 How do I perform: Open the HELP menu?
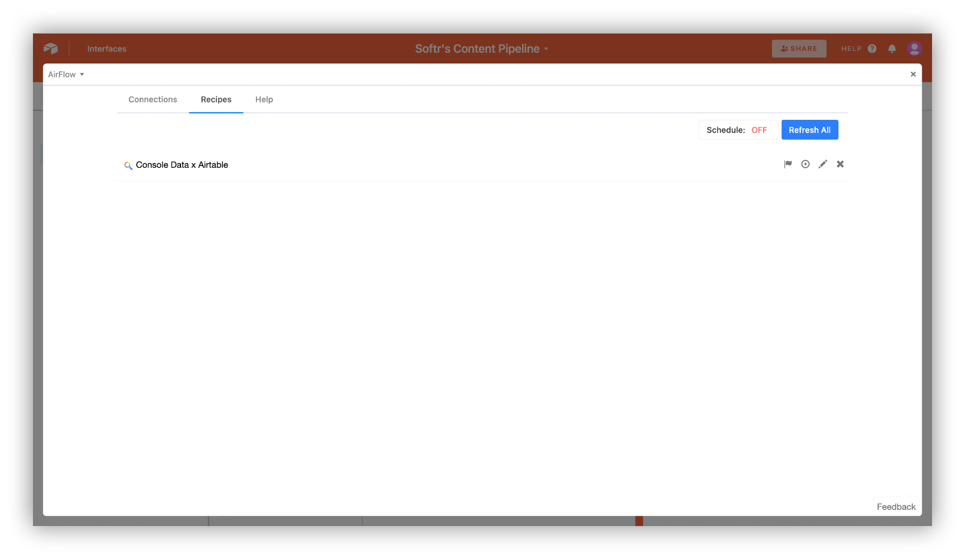coord(858,49)
